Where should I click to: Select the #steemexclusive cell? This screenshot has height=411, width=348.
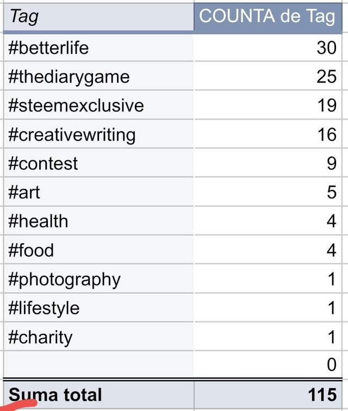pyautogui.click(x=98, y=105)
